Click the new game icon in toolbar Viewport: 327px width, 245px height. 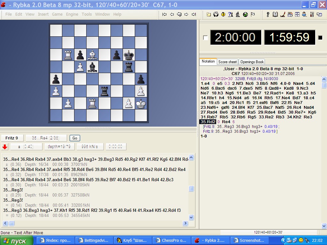(209, 14)
